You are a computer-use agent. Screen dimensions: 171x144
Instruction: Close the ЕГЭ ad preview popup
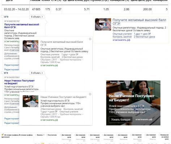(90, 94)
